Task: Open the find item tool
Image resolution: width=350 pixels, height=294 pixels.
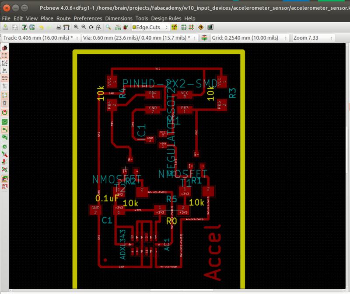Action: (107, 28)
